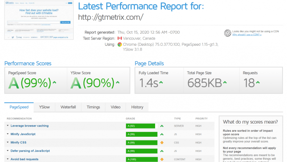The height and width of the screenshot is (162, 287).
Task: Click the http://gtmetrix.com/ URL heading
Action: tap(111, 18)
